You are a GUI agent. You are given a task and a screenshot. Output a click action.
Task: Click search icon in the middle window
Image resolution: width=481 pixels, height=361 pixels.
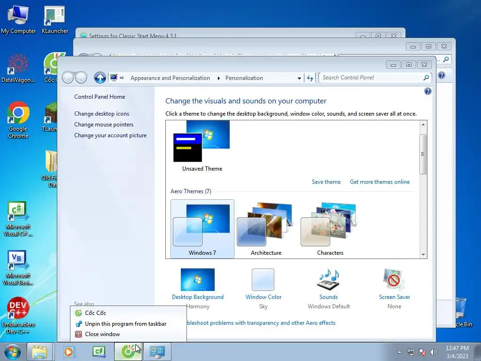446,59
